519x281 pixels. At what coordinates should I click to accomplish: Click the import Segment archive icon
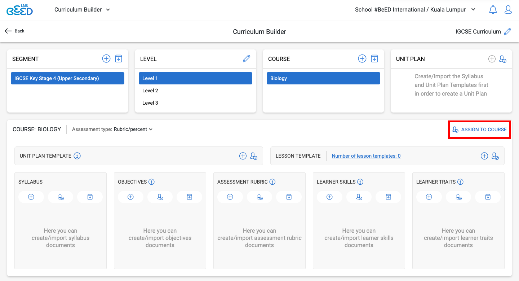(x=119, y=59)
